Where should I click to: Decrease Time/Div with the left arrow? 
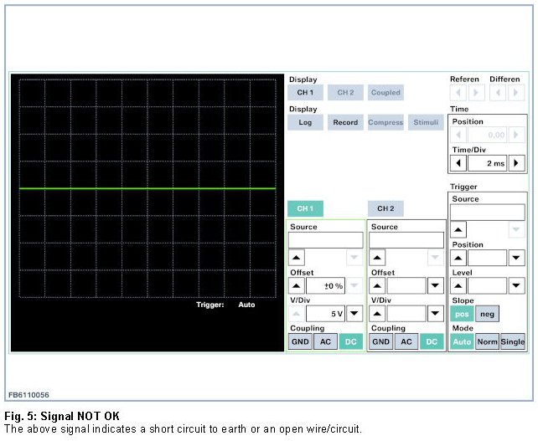[459, 163]
